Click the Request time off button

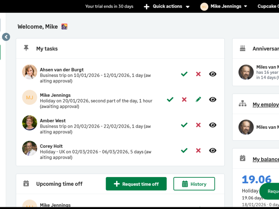tap(136, 184)
